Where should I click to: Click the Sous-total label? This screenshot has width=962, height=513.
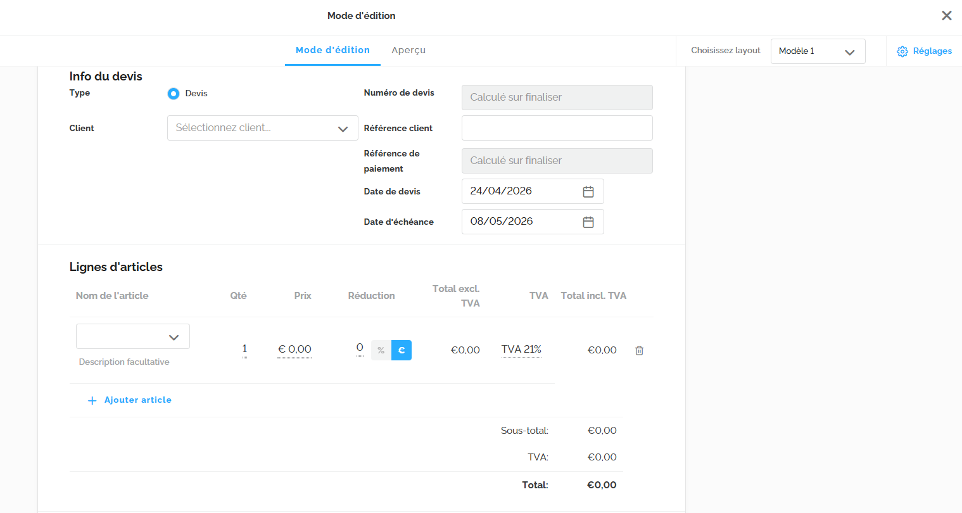pyautogui.click(x=524, y=431)
